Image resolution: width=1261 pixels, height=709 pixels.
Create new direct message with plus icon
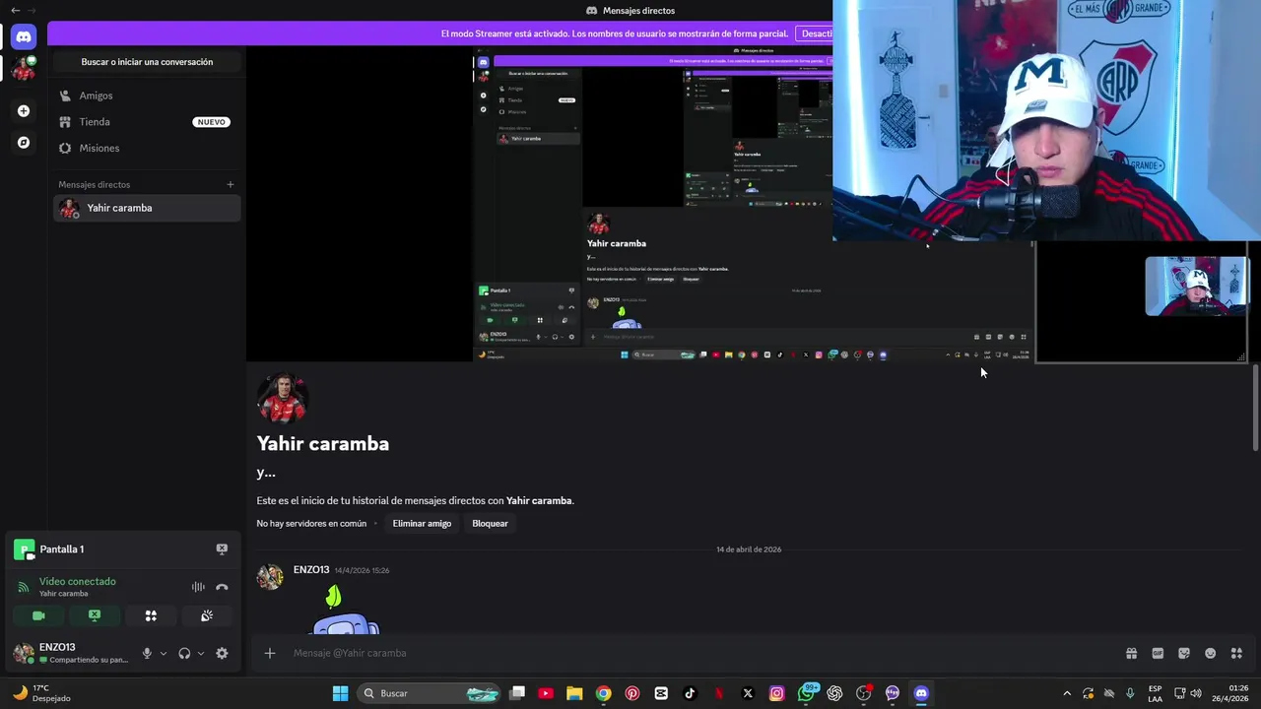[x=231, y=184]
